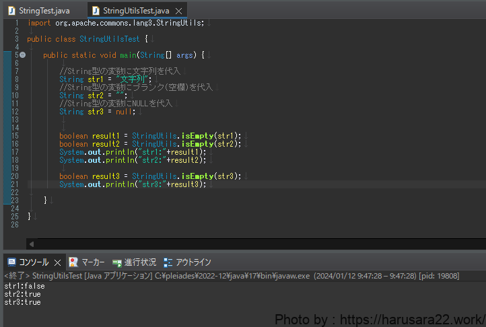486x327 pixels.
Task: Close the StringUtilsTest.java editor tab
Action: [x=178, y=11]
